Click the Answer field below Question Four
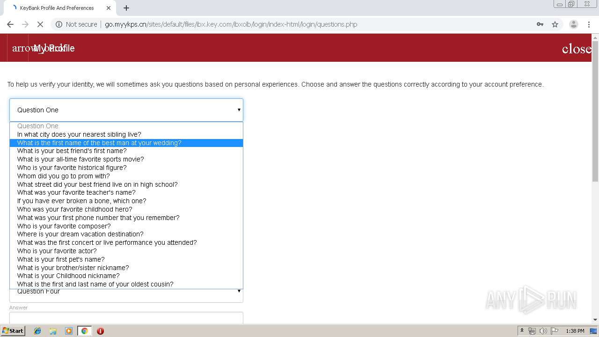The width and height of the screenshot is (599, 337). click(x=126, y=318)
